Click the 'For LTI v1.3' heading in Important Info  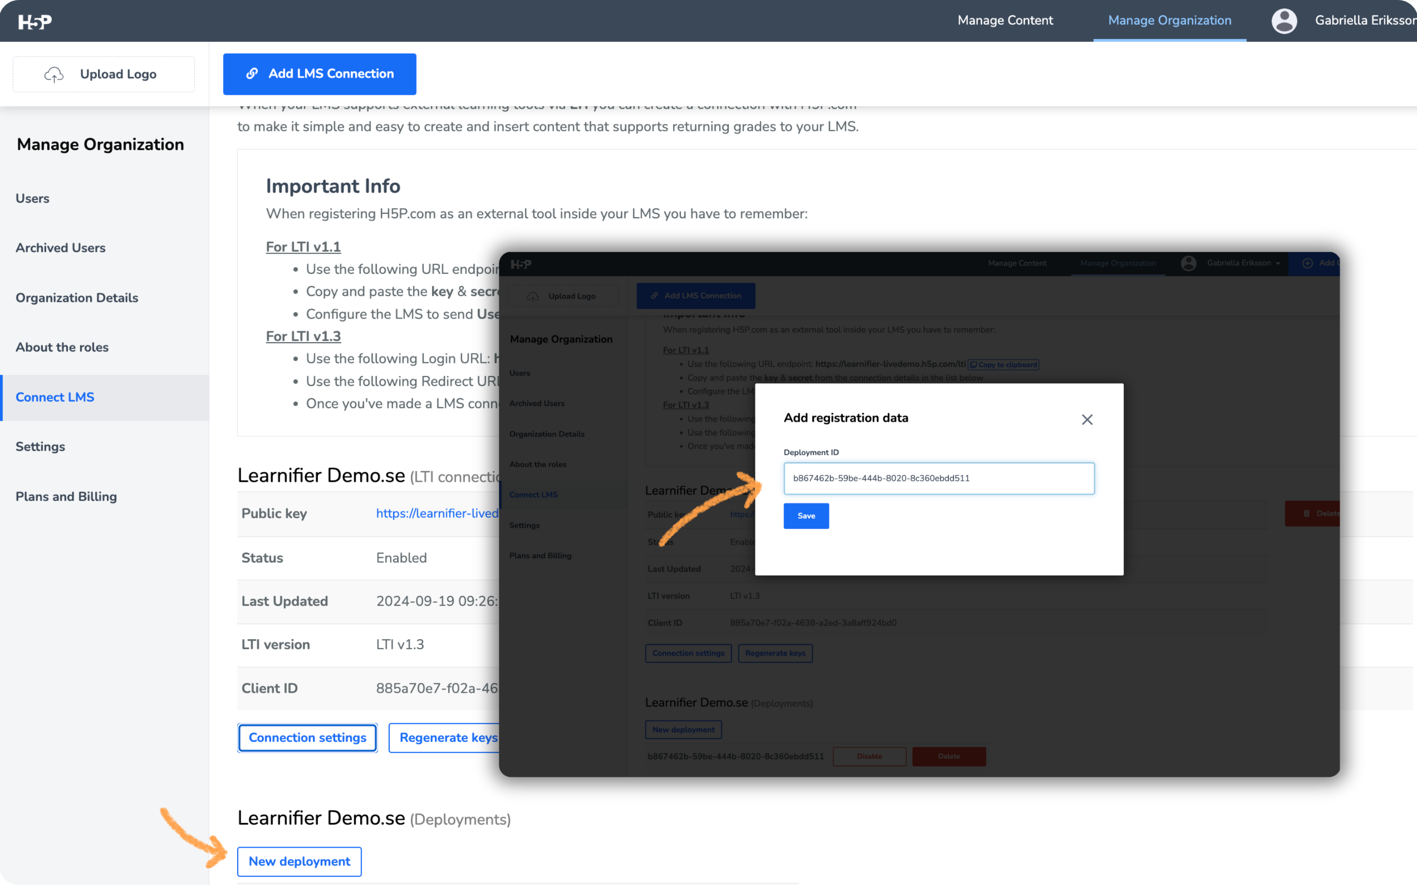(x=303, y=337)
